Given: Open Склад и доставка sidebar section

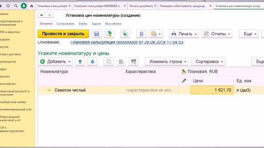Looking at the screenshot, I should pyautogui.click(x=10, y=54).
